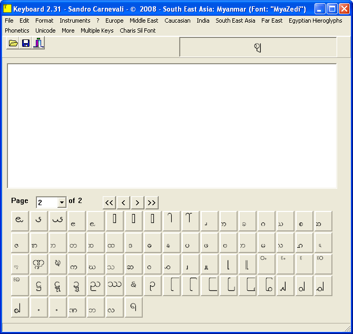Open the File menu

click(x=9, y=21)
